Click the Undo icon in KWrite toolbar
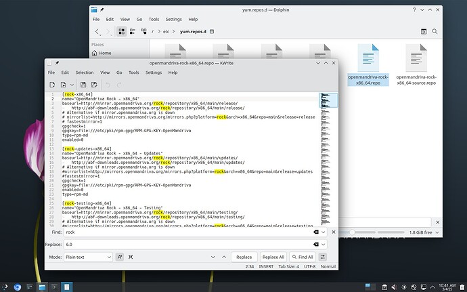This screenshot has width=467, height=292. click(108, 85)
